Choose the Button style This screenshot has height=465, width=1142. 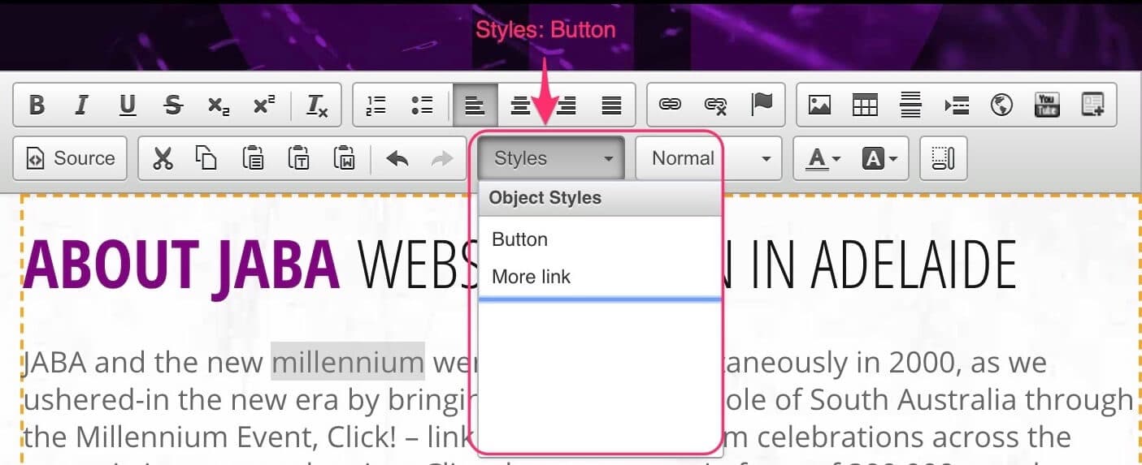pyautogui.click(x=600, y=239)
